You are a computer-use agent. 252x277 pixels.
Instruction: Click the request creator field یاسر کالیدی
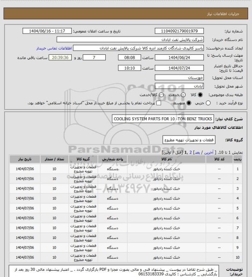[x=138, y=48]
